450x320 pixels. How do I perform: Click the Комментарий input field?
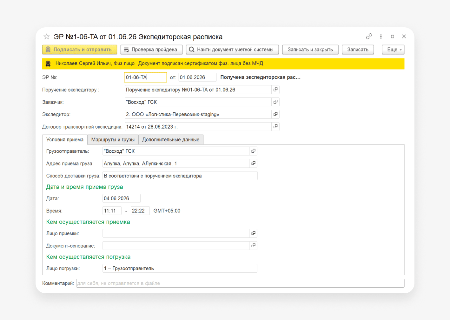click(x=240, y=283)
